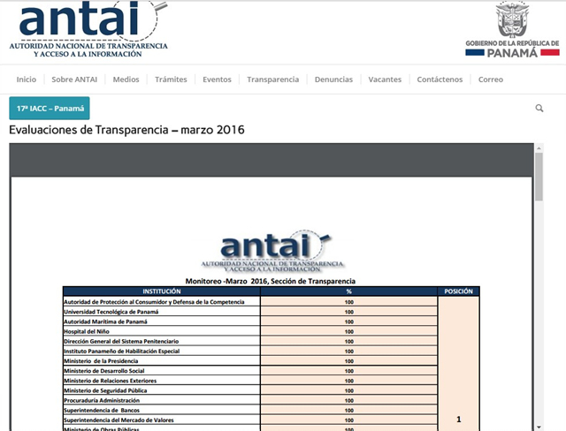Viewport: 566px width, 431px height.
Task: Open the Transparencia menu
Action: (x=273, y=79)
